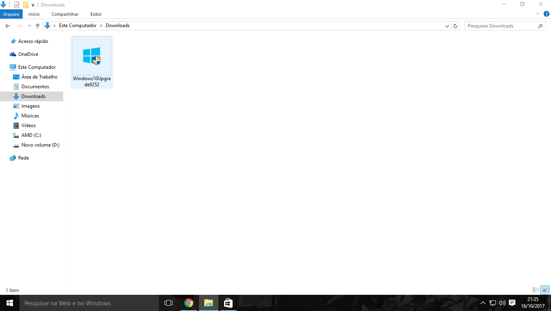This screenshot has height=311, width=551.
Task: Open the Vídeos folder in the sidebar
Action: point(28,126)
